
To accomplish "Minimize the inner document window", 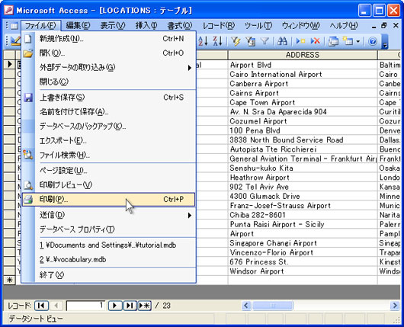I will coord(374,26).
